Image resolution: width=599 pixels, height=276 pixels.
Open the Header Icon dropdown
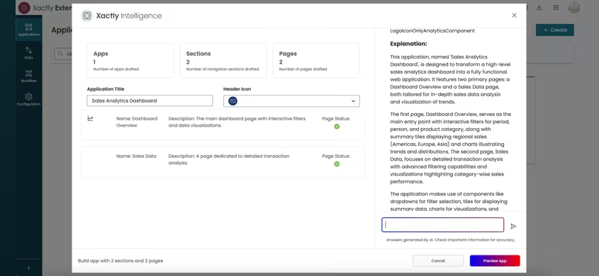coord(291,101)
